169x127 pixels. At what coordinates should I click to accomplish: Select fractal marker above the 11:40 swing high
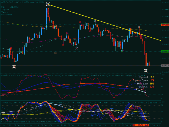coord(80,22)
